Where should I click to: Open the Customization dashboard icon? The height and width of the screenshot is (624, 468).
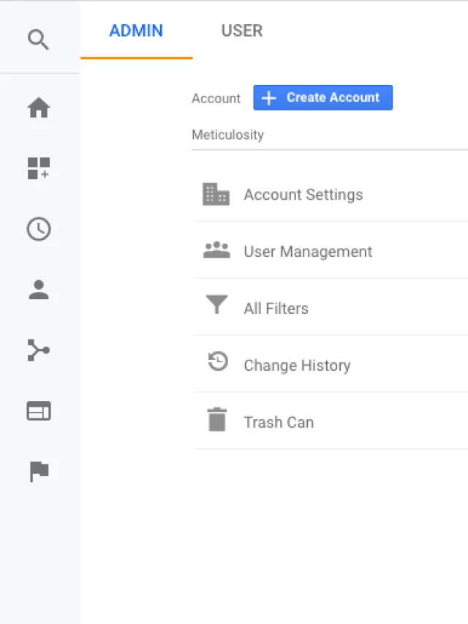39,168
